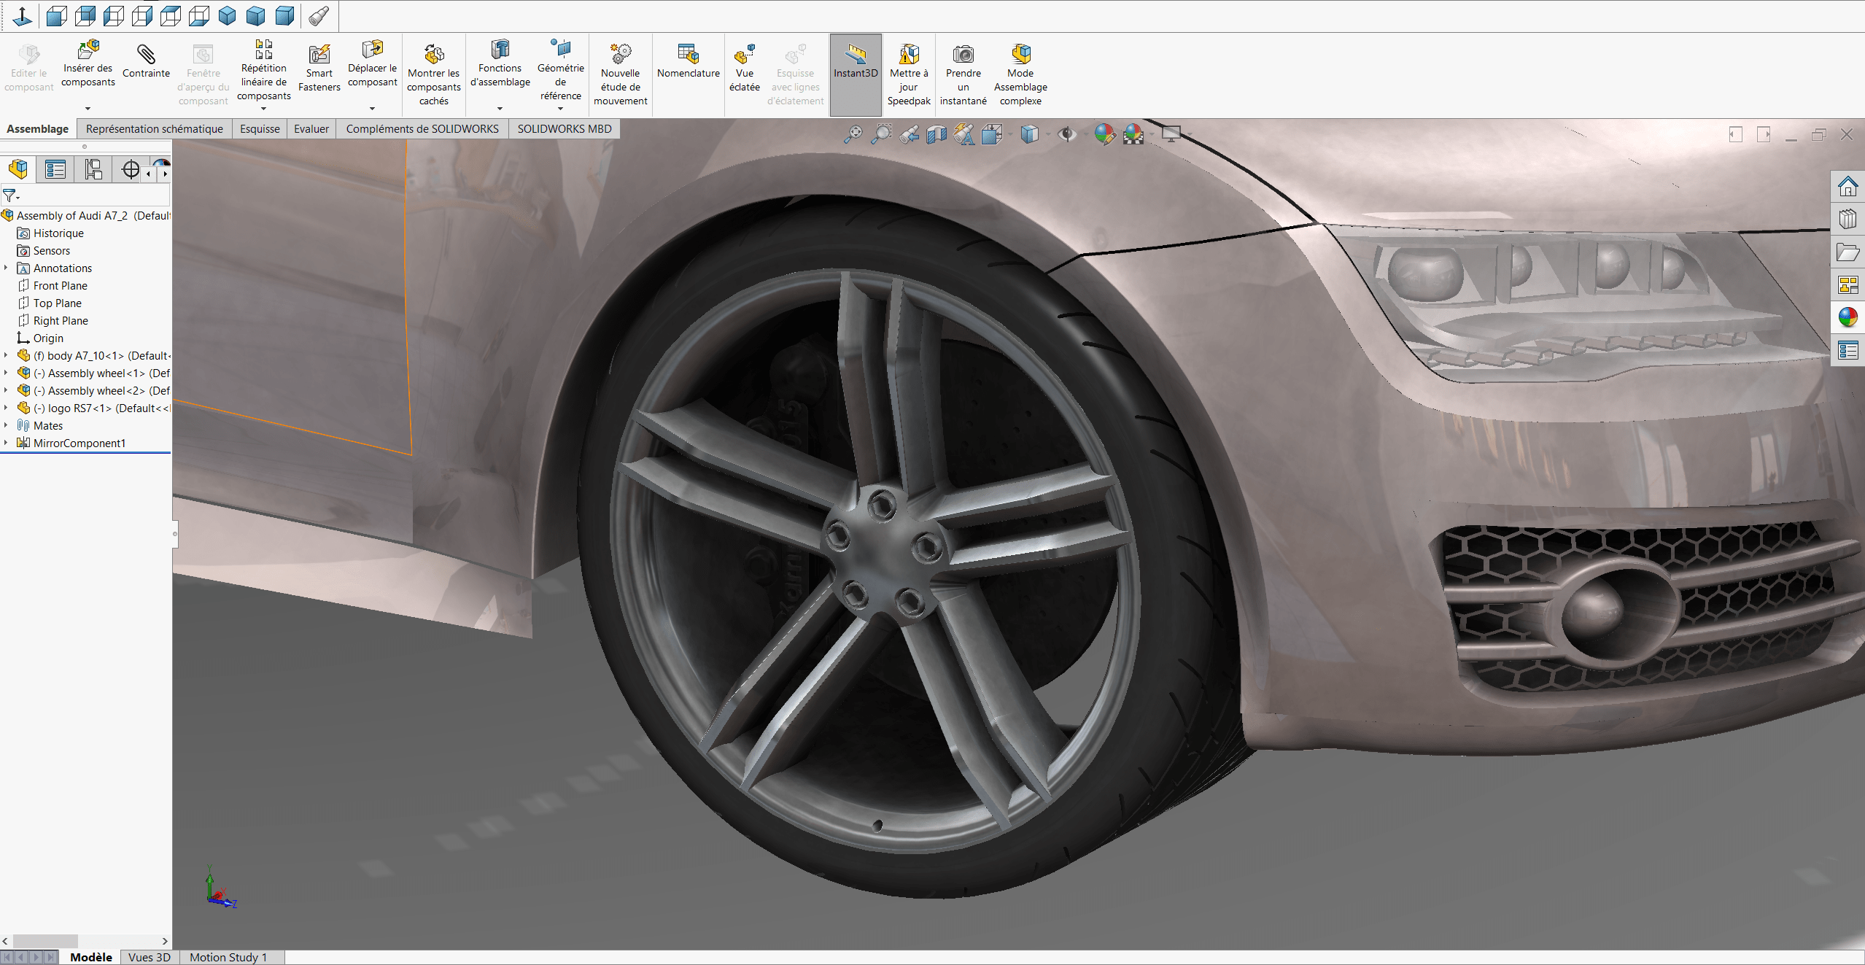Click Zoom to Fit icon
1865x965 pixels.
pyautogui.click(x=853, y=134)
